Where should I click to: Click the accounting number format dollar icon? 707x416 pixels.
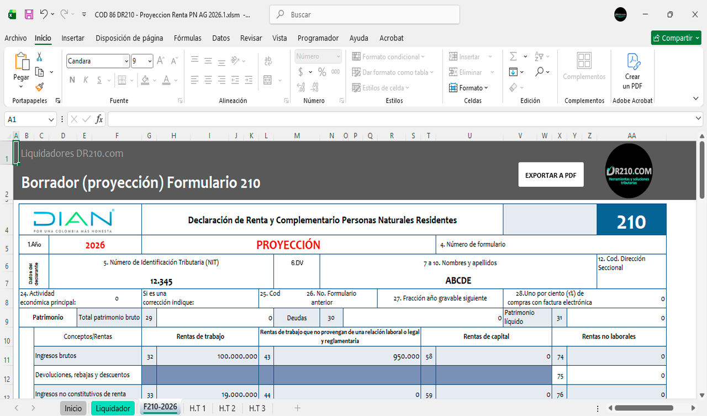point(301,72)
